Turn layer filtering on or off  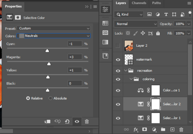[x=190, y=14]
